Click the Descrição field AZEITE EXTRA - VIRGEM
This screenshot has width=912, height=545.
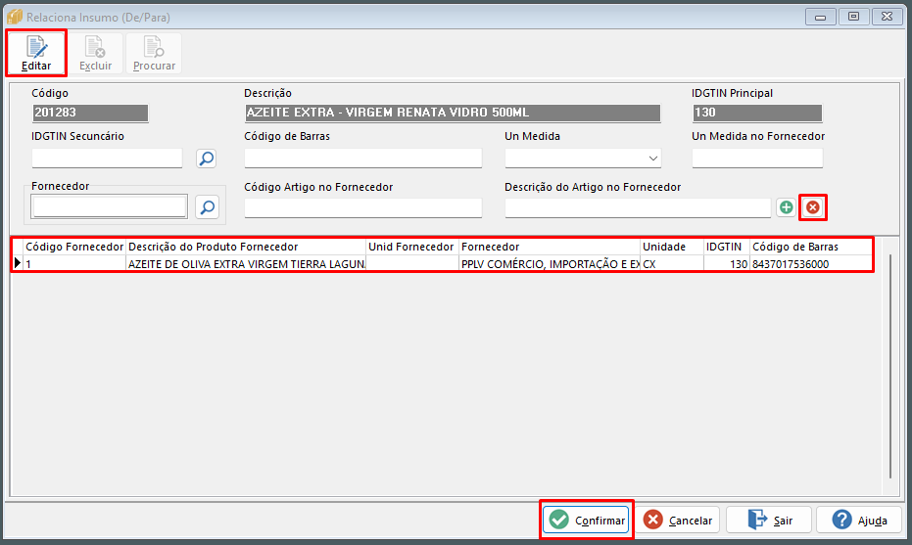click(x=453, y=113)
